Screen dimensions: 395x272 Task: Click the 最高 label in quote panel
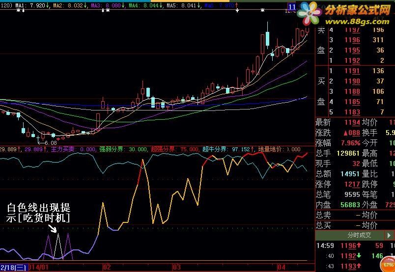369,153
